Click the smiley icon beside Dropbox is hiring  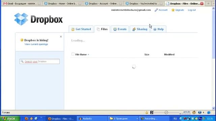pyautogui.click(x=22, y=40)
